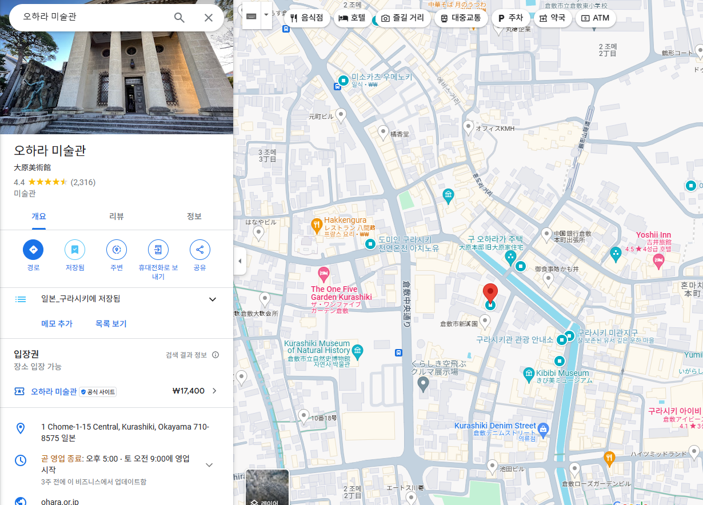Open the layers thumbnail 레이어
This screenshot has width=703, height=505.
click(x=267, y=487)
